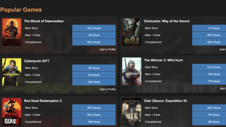Click the Popular Games heading
Screen dimensions: 226x127
click(21, 10)
